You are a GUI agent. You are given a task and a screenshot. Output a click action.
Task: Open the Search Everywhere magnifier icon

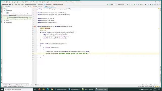158,4
